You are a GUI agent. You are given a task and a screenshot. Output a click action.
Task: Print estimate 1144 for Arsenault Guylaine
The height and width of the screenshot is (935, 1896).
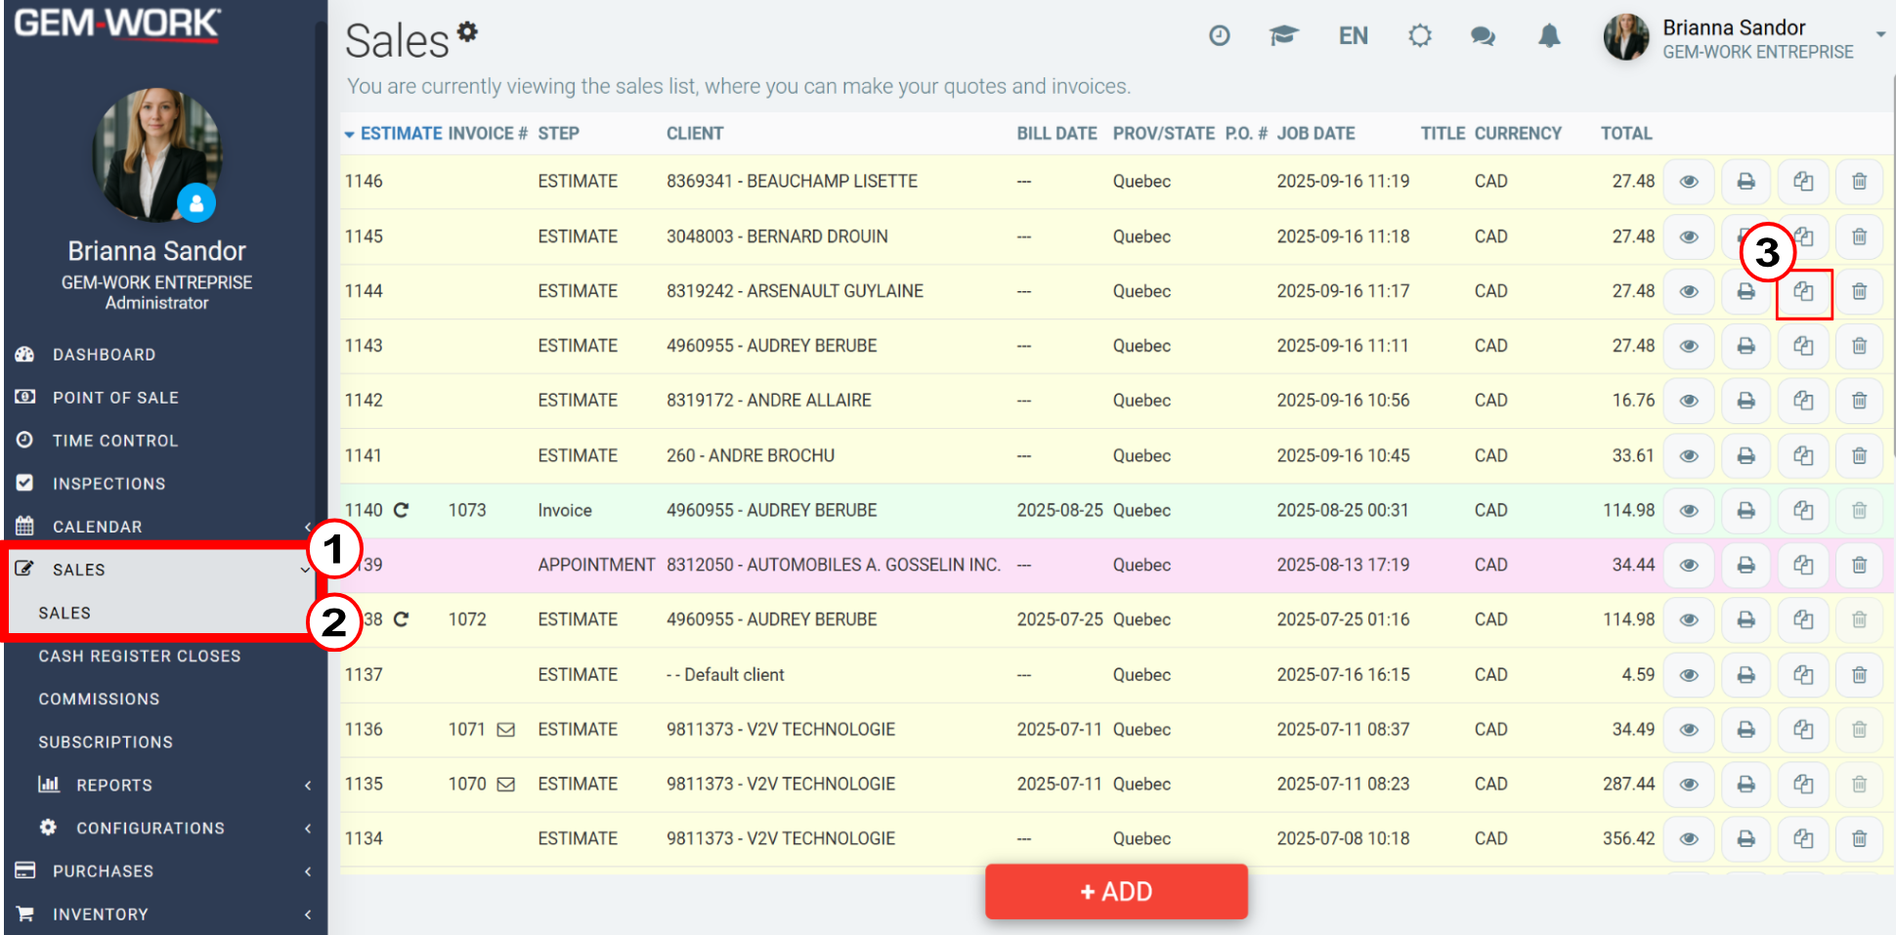(1745, 291)
